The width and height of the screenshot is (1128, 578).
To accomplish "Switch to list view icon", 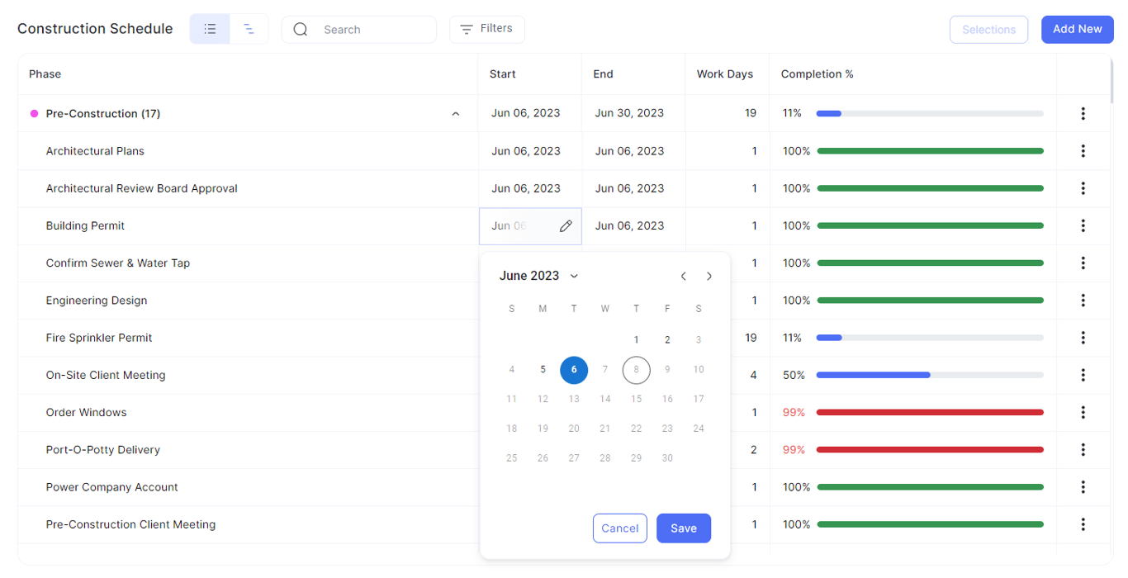I will tap(210, 29).
